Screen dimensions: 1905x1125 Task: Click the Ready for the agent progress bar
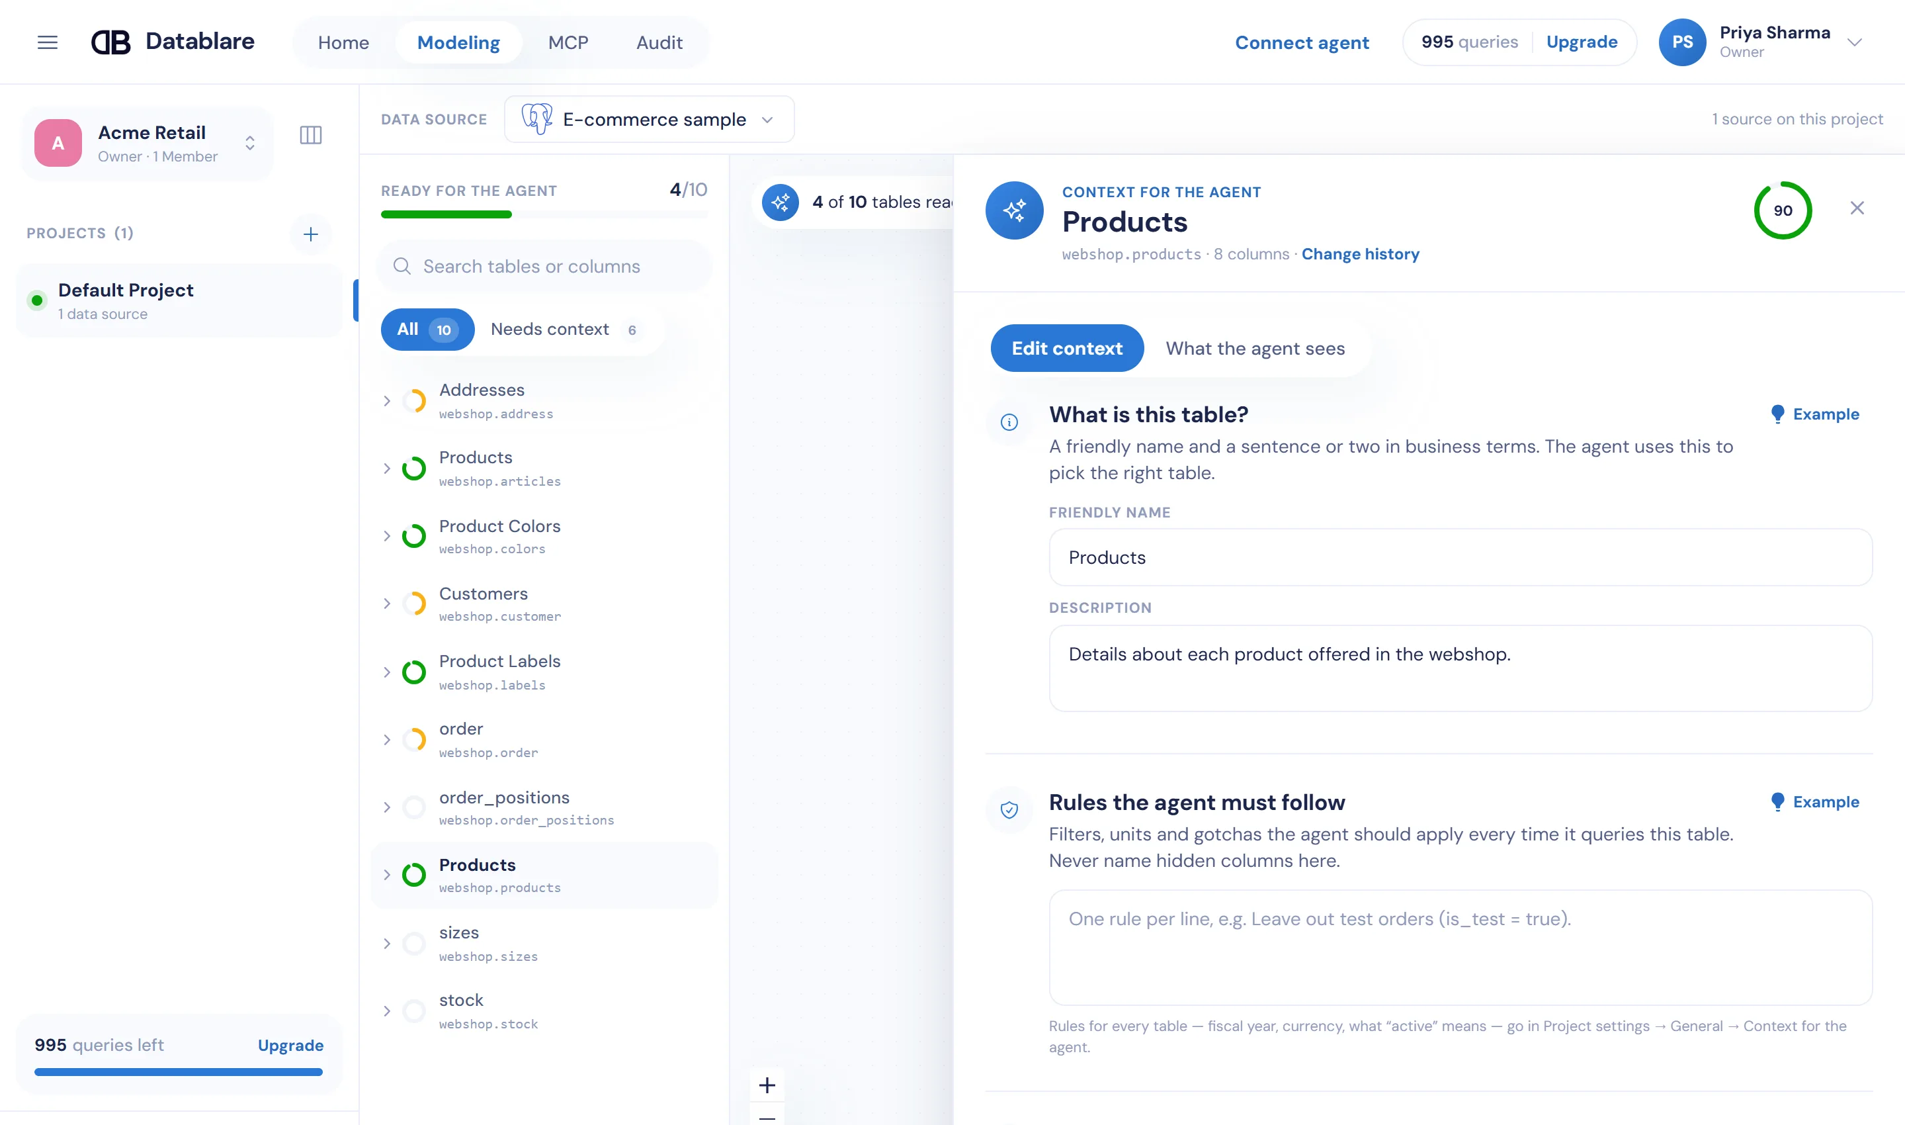(x=544, y=214)
